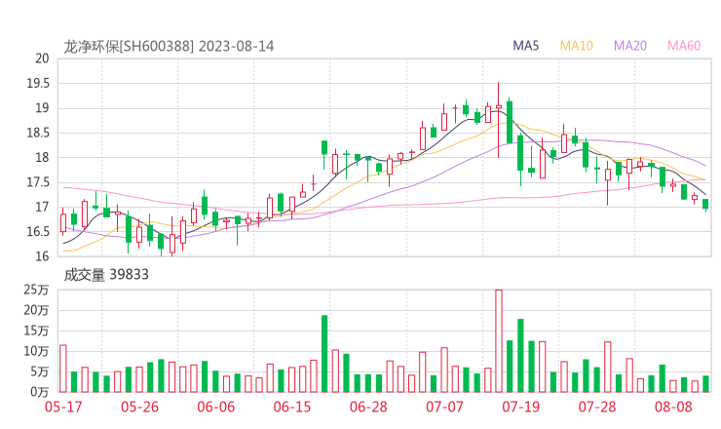Click the 17.5 price axis label
The height and width of the screenshot is (429, 721).
pyautogui.click(x=38, y=182)
